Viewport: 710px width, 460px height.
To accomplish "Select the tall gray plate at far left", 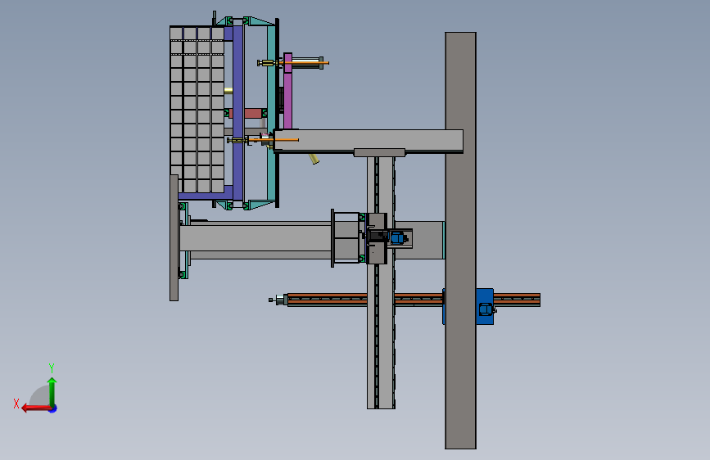I will coord(174,237).
